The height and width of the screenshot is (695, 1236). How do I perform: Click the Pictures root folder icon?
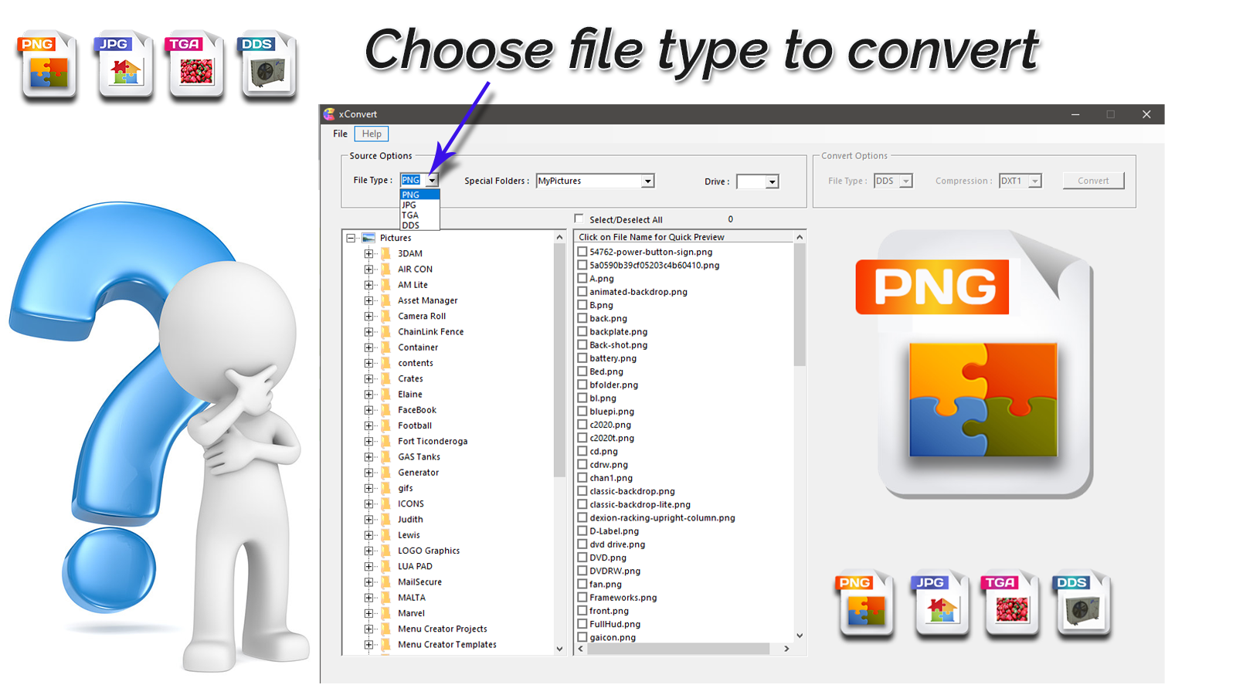pyautogui.click(x=368, y=238)
